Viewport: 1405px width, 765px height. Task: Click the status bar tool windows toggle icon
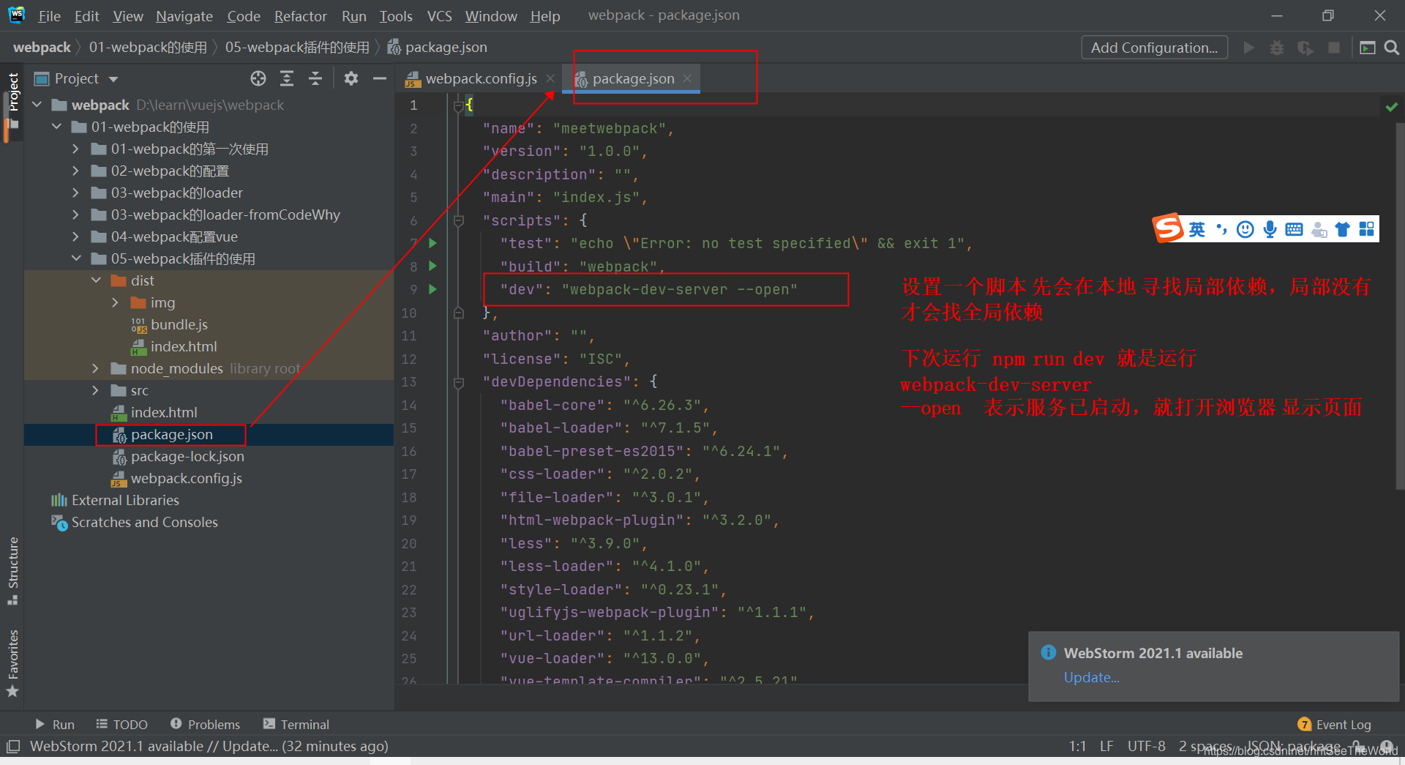(13, 747)
